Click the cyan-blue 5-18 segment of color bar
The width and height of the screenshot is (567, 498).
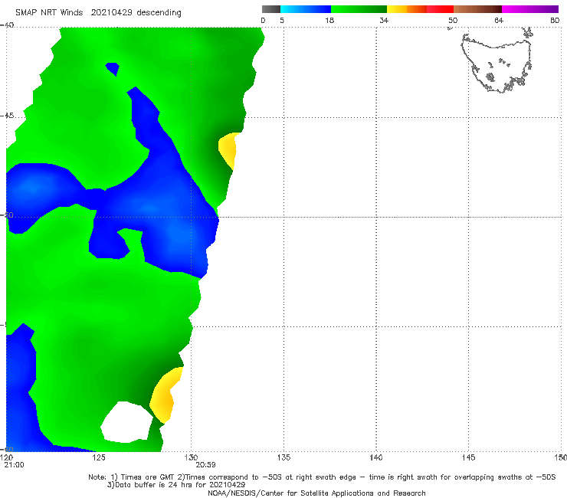[306, 9]
